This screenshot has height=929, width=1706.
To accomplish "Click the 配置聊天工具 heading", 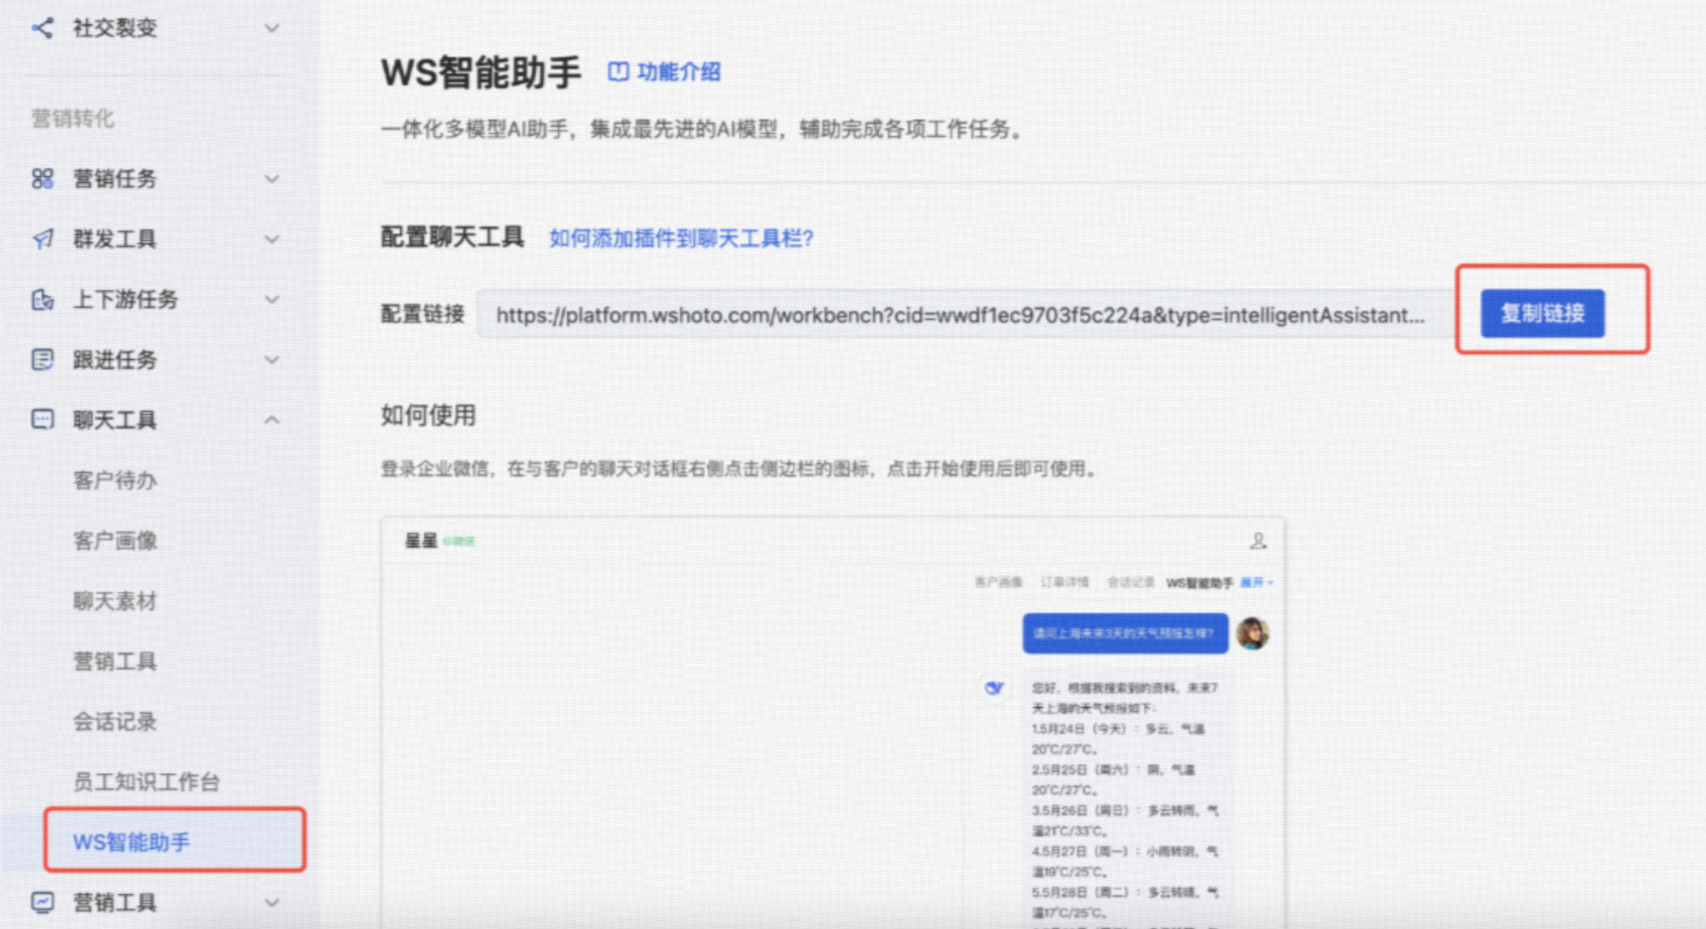I will coord(452,237).
